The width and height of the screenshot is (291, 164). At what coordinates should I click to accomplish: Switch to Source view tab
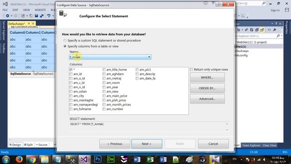tap(41, 145)
